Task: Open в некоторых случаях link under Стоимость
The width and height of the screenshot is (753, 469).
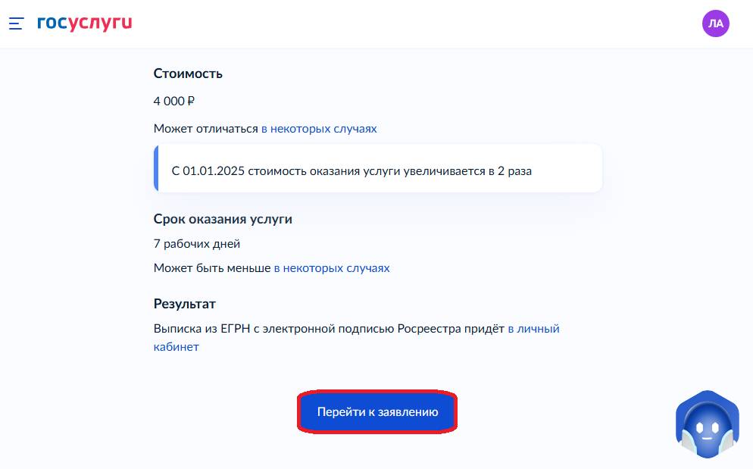Action: point(319,128)
